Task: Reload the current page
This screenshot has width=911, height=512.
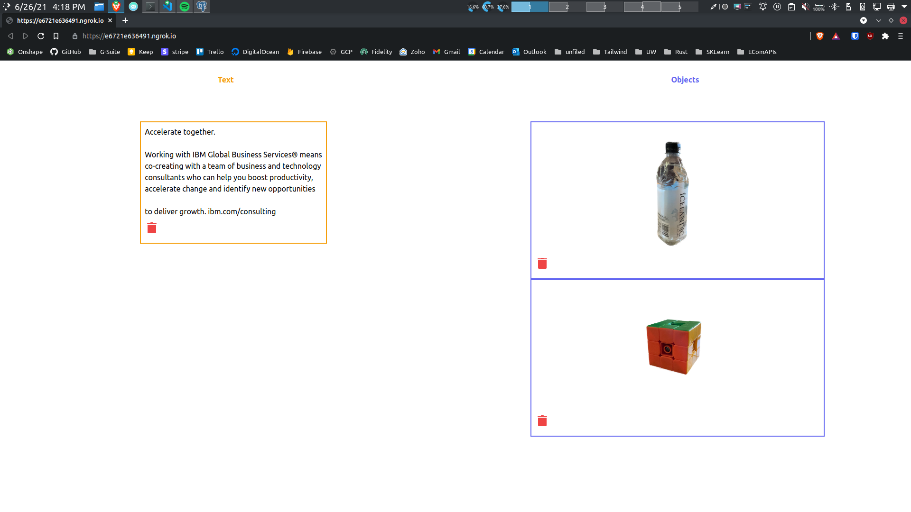Action: pyautogui.click(x=41, y=36)
